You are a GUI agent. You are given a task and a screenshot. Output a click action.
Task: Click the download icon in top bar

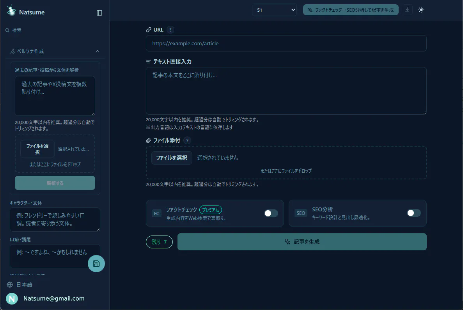click(x=407, y=10)
